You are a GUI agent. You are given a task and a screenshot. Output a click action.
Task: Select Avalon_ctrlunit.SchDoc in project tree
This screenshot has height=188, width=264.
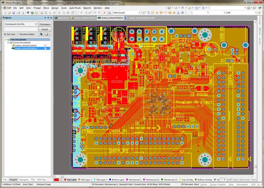point(26,45)
